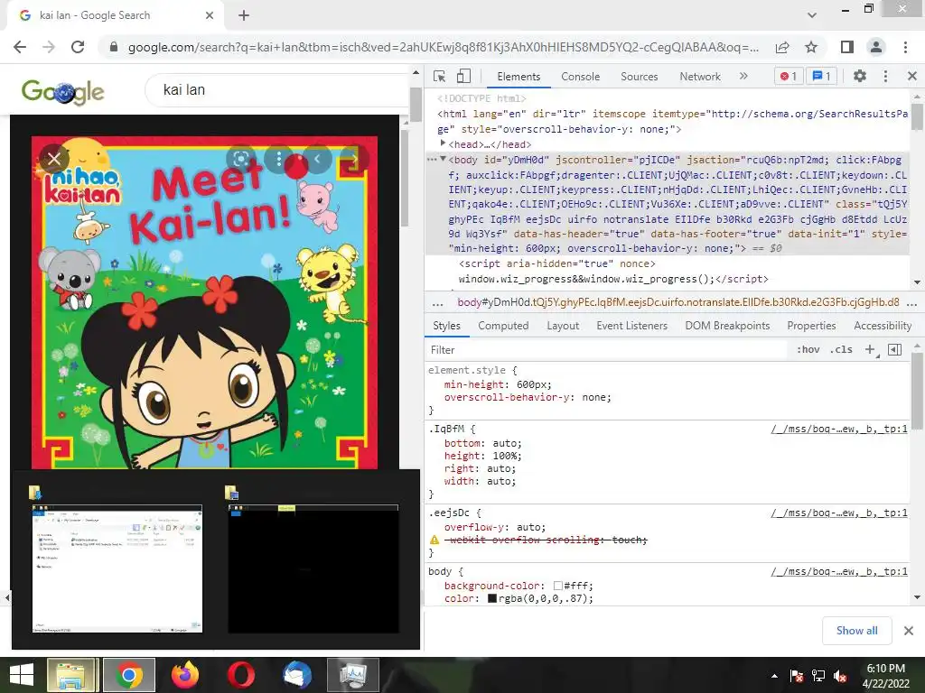
Task: Open DevTools customize three-dot menu
Action: point(885,76)
